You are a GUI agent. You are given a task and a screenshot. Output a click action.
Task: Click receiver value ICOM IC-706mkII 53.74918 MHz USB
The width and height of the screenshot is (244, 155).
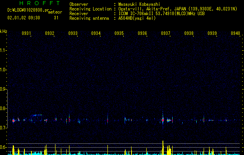tap(161, 14)
